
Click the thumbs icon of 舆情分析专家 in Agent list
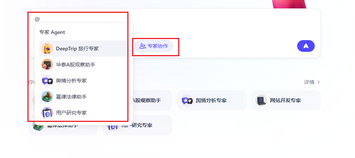point(47,81)
